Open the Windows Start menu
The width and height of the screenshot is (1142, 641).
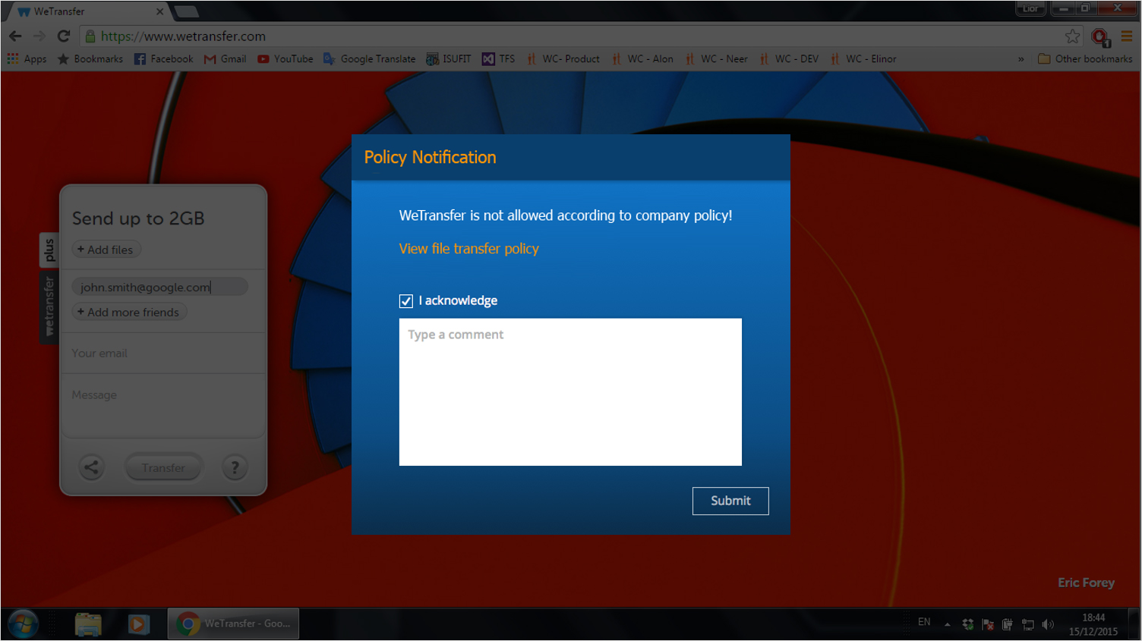click(x=23, y=624)
